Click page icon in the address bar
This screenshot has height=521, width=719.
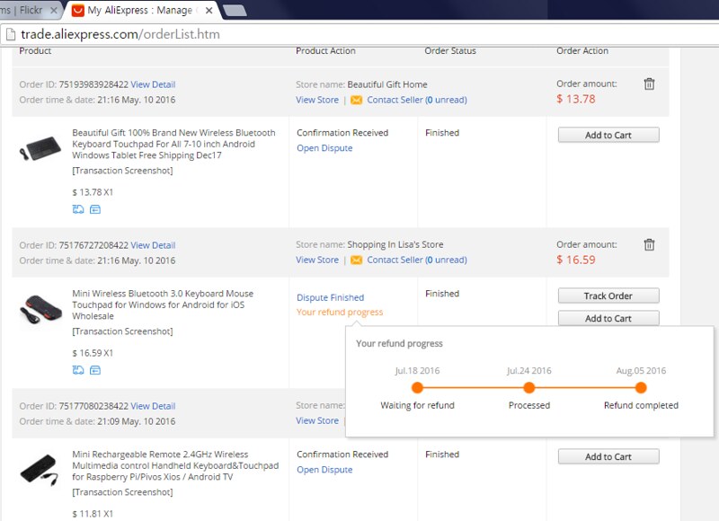coord(10,34)
